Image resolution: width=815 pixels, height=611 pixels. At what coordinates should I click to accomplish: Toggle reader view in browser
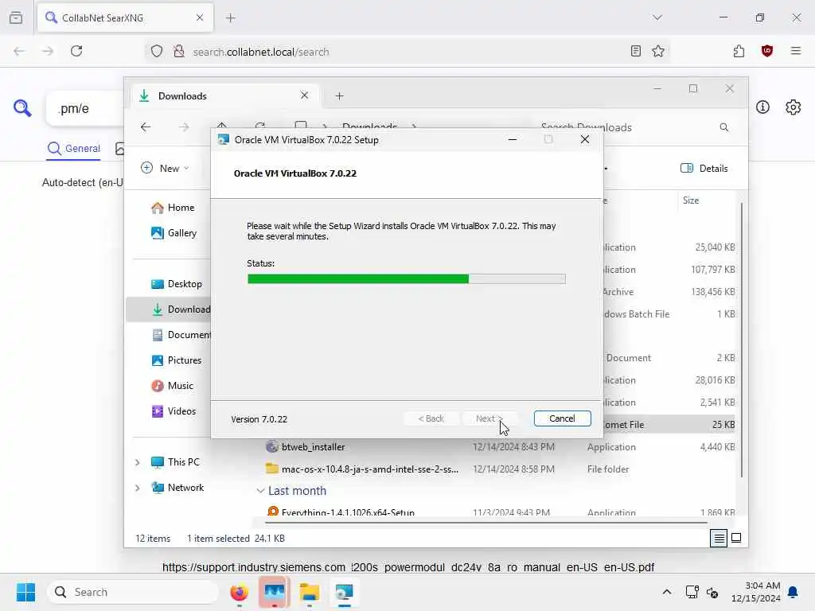point(635,51)
